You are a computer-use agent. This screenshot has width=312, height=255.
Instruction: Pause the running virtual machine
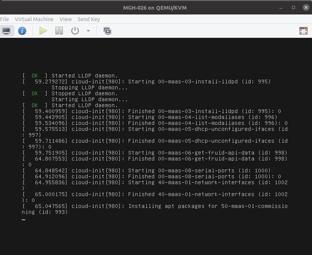tap(59, 31)
